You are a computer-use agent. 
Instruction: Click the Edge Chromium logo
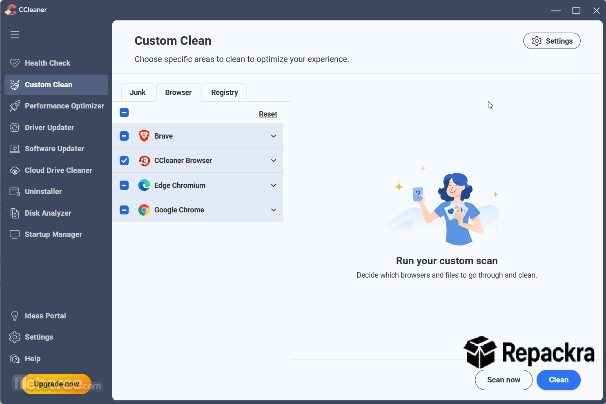tap(144, 185)
